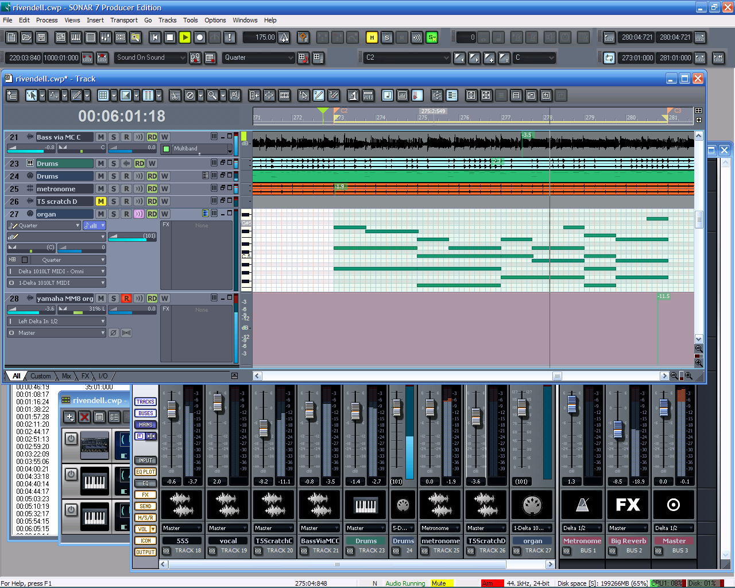This screenshot has width=735, height=588.
Task: Click the Big Reverb FX bus icon
Action: (628, 505)
